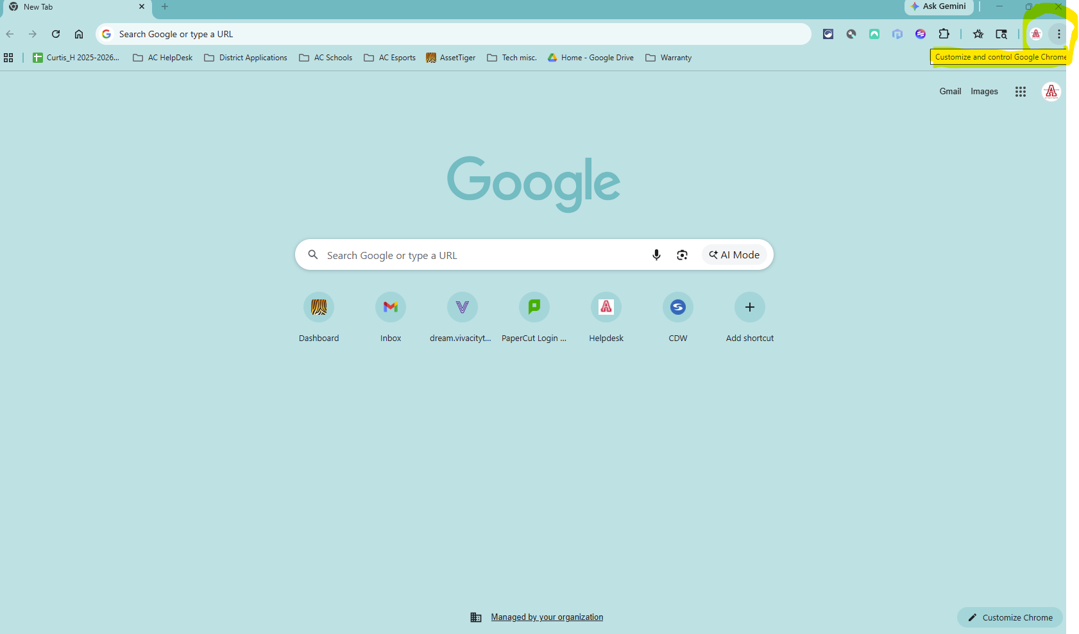
Task: Click the light-blue hexagon extension icon
Action: click(897, 34)
